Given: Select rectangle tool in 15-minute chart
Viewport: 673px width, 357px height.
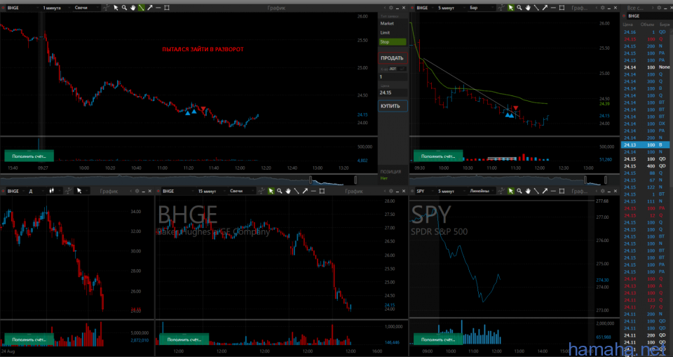Looking at the screenshot, I should pos(322,191).
